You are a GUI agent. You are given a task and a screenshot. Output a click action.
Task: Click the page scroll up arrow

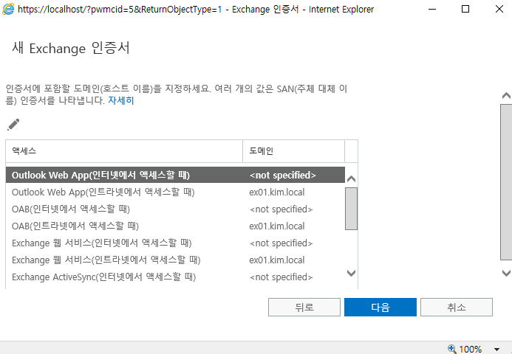pos(506,96)
